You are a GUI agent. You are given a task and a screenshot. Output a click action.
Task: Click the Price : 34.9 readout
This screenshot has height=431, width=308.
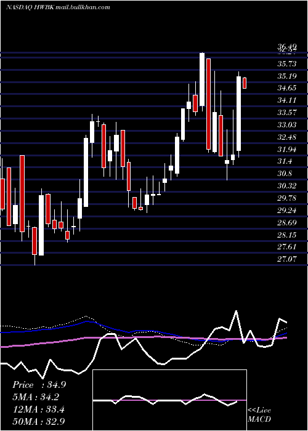point(39,385)
